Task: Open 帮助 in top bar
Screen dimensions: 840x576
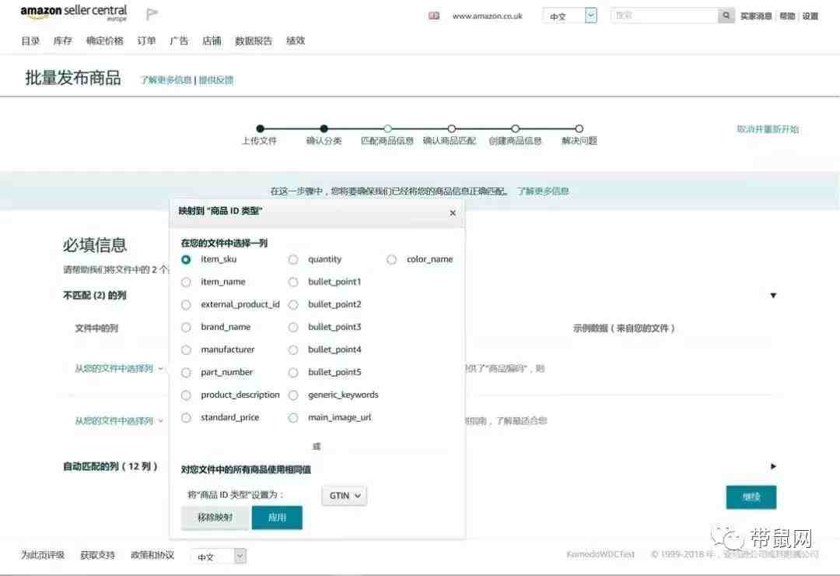Action: [x=787, y=16]
